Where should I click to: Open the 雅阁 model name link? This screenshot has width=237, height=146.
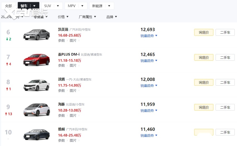[61, 129]
